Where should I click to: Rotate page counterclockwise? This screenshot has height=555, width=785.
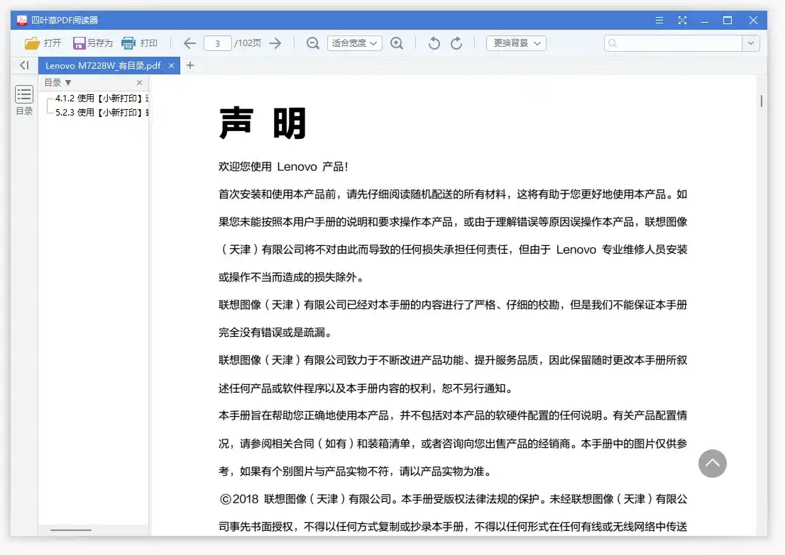click(434, 43)
